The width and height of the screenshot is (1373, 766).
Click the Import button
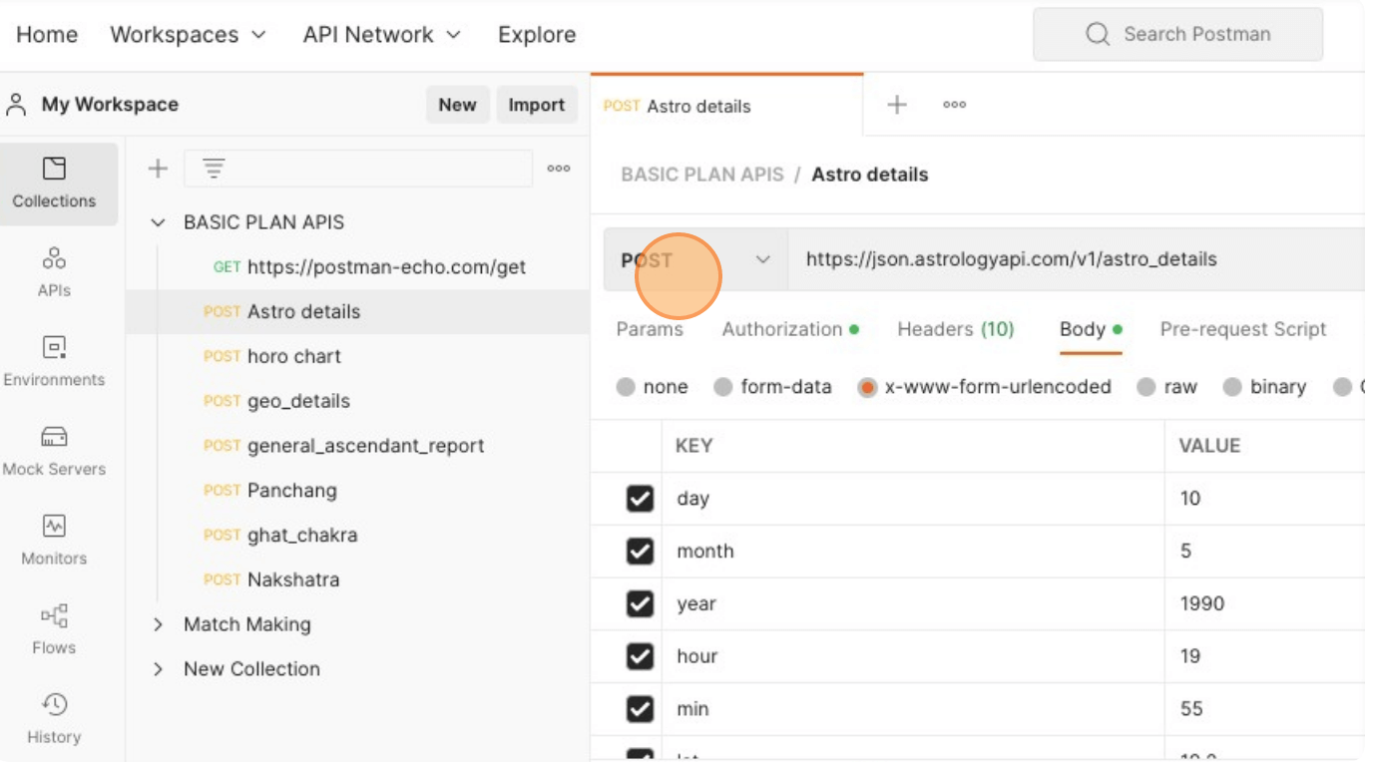tap(537, 104)
